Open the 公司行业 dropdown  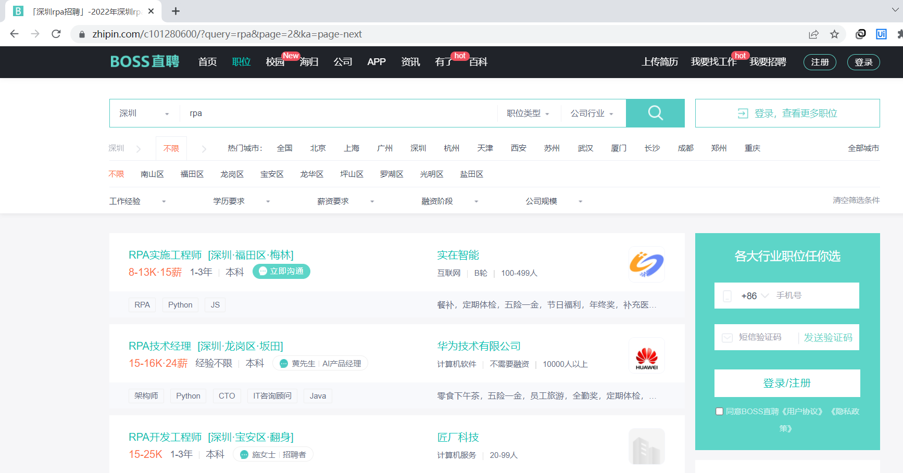pos(592,113)
